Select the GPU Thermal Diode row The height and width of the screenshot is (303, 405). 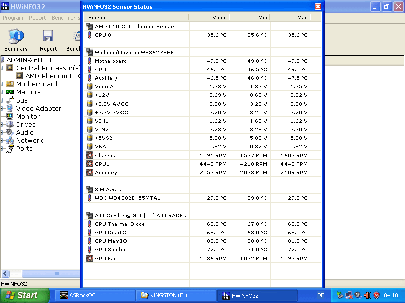click(202, 224)
